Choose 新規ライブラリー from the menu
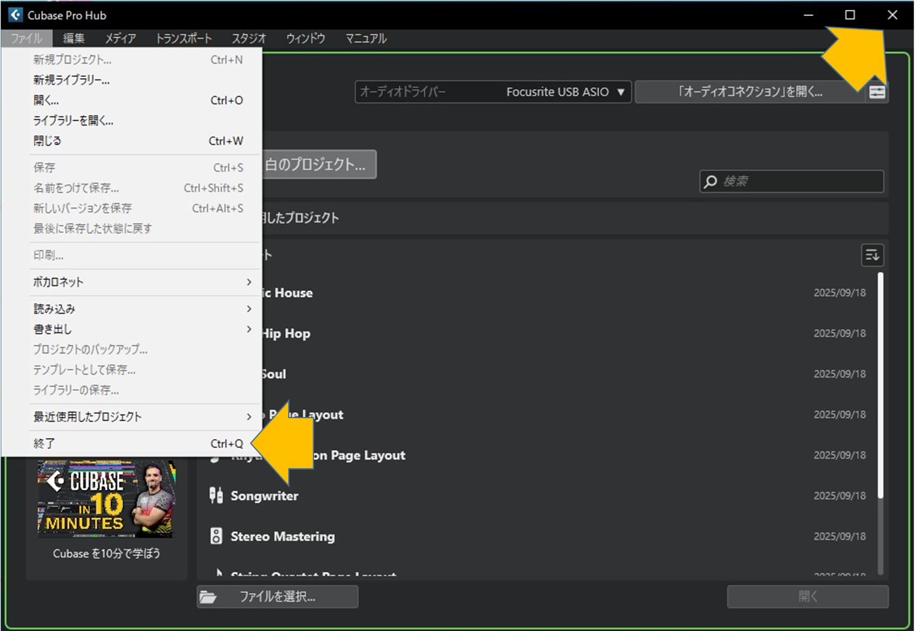The height and width of the screenshot is (631, 915). coord(71,80)
